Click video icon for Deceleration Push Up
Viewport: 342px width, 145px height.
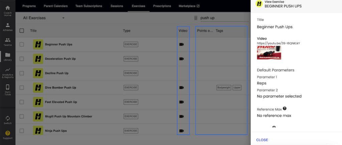tap(182, 59)
